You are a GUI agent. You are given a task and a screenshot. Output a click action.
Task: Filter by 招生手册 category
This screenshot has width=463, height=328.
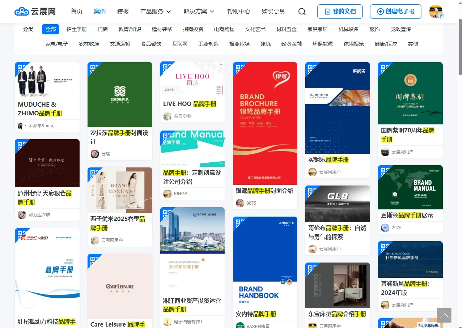[x=77, y=29]
